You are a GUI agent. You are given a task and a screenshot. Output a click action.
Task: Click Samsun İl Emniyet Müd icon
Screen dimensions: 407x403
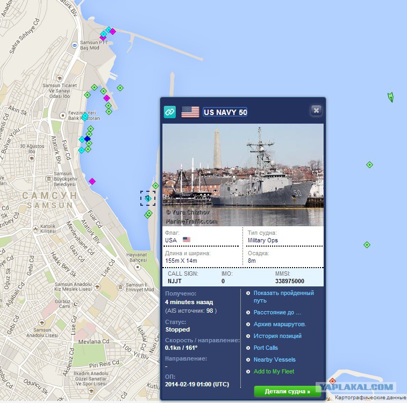(120, 287)
